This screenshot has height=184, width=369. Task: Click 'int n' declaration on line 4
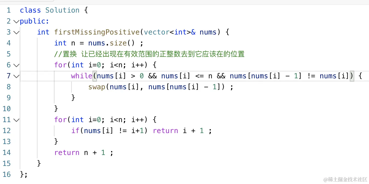pos(65,43)
